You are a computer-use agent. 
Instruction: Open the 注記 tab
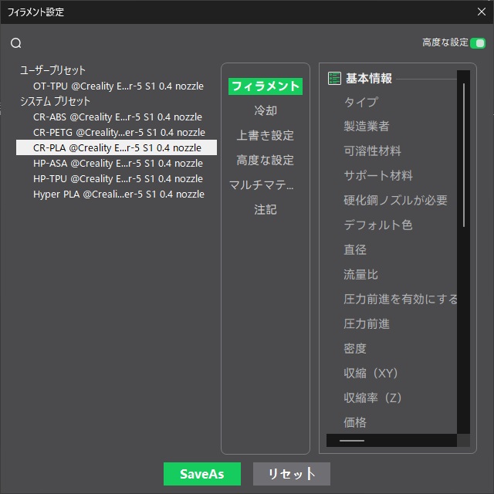[266, 209]
